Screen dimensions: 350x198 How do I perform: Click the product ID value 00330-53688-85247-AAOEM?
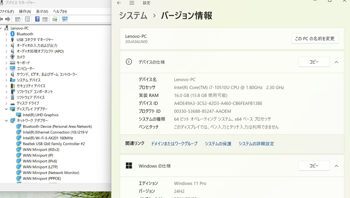point(202,111)
